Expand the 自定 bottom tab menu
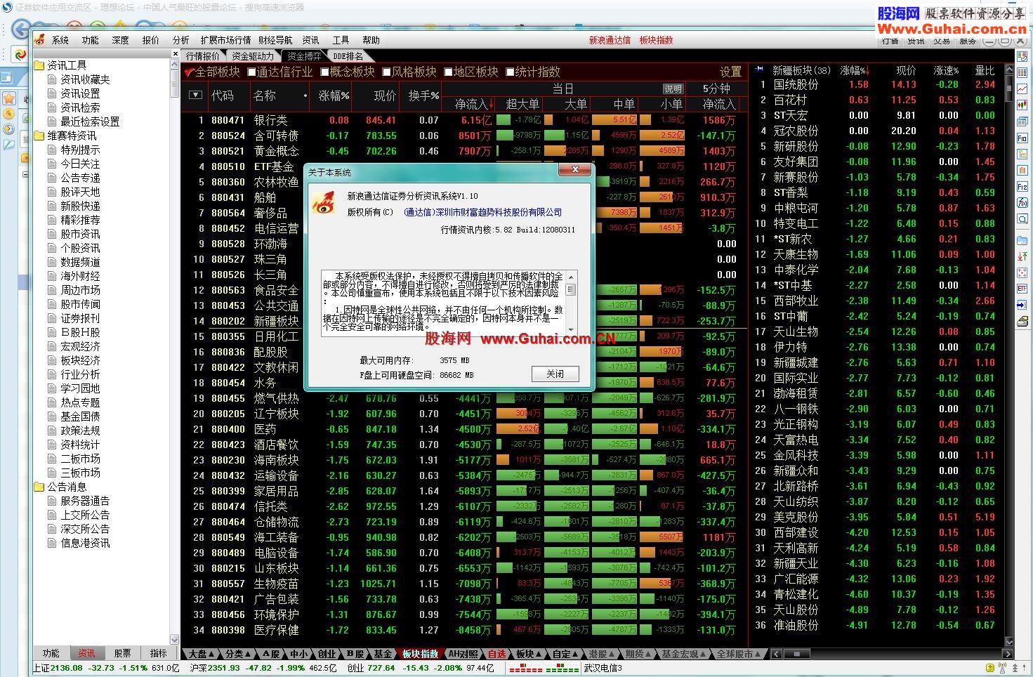The width and height of the screenshot is (1033, 677). coord(575,654)
